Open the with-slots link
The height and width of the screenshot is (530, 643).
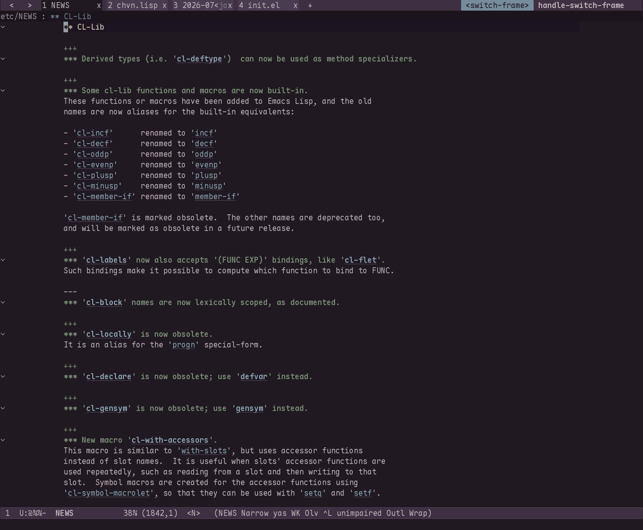pos(204,451)
